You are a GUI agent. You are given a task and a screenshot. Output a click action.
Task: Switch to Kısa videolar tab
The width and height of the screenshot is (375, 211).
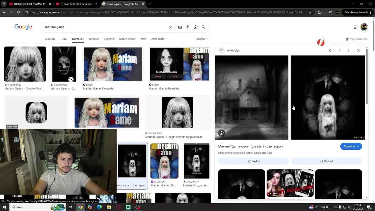pyautogui.click(x=127, y=39)
